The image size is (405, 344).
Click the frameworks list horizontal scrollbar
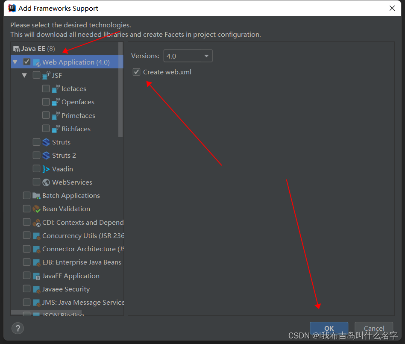[x=46, y=313]
